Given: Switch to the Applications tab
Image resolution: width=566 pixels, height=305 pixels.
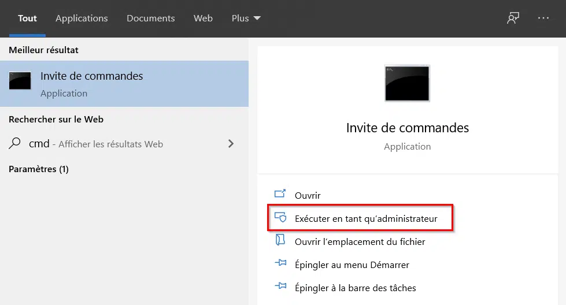Looking at the screenshot, I should tap(82, 18).
